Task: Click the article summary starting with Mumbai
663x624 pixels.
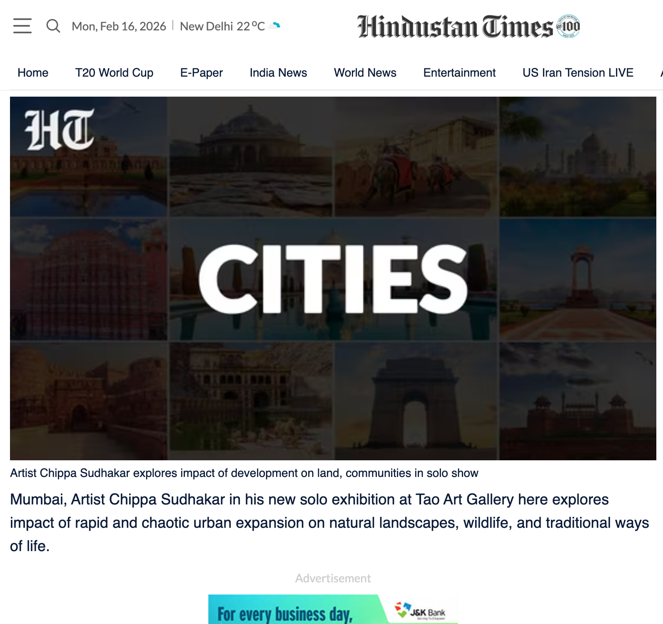Action: 329,522
